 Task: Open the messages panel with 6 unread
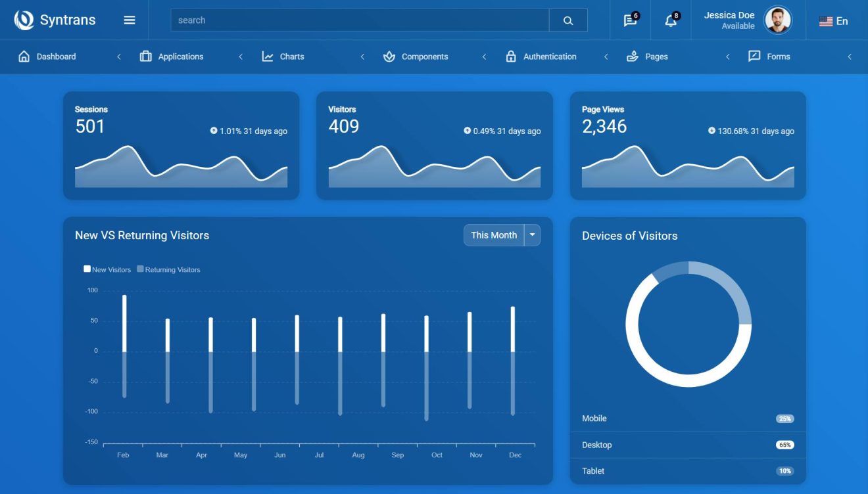click(628, 20)
